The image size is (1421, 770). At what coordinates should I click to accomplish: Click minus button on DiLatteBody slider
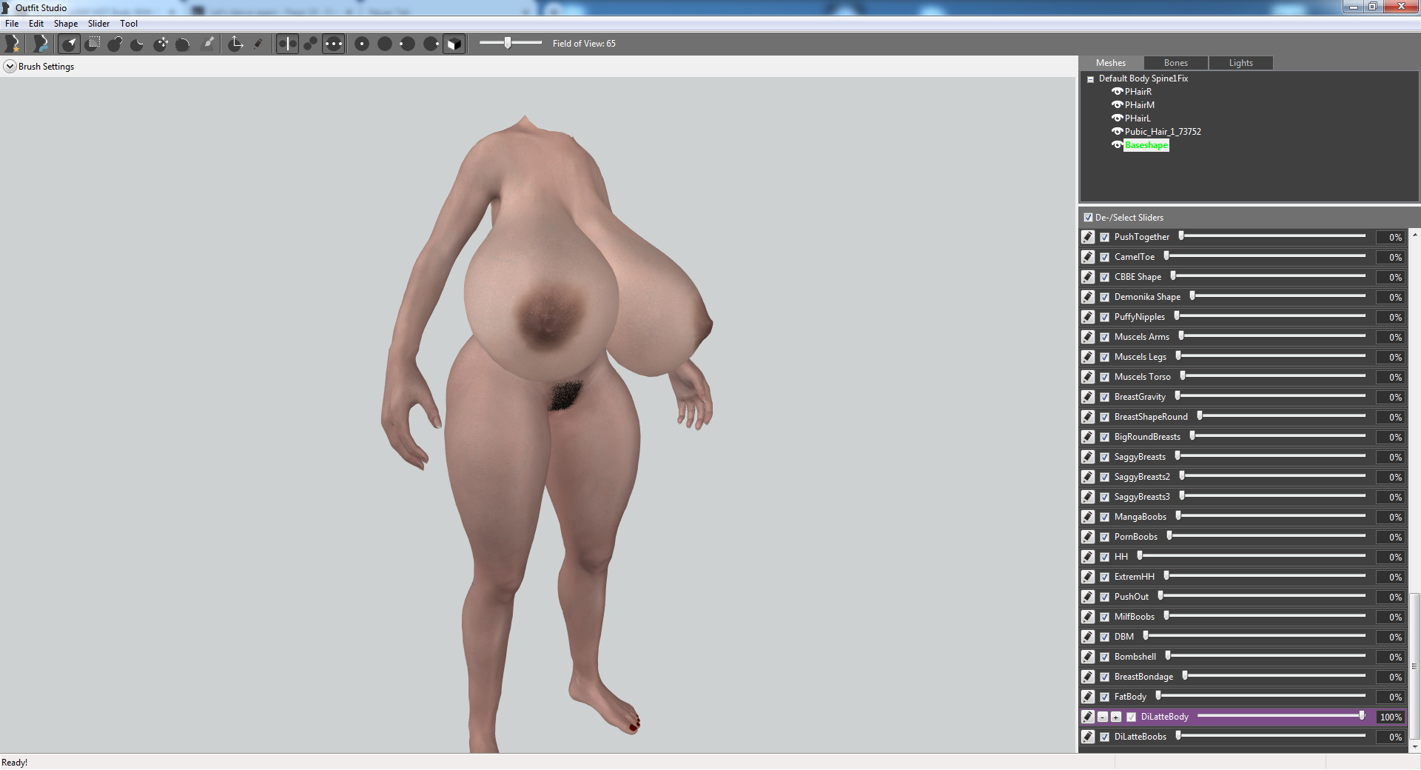tap(1103, 717)
